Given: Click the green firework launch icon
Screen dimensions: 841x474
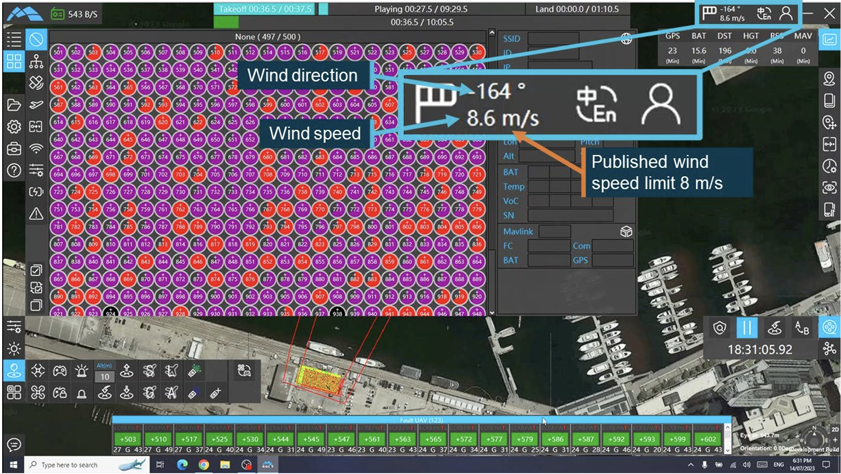Looking at the screenshot, I should pos(194,371).
